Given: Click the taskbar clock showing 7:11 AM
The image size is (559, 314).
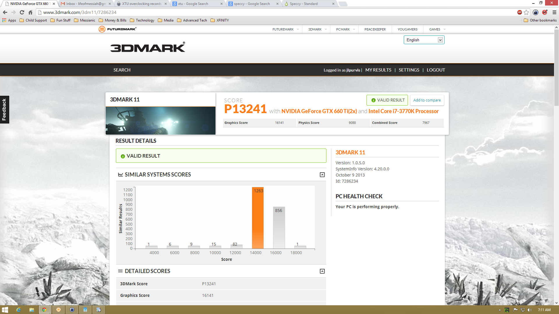Looking at the screenshot, I should (544, 310).
